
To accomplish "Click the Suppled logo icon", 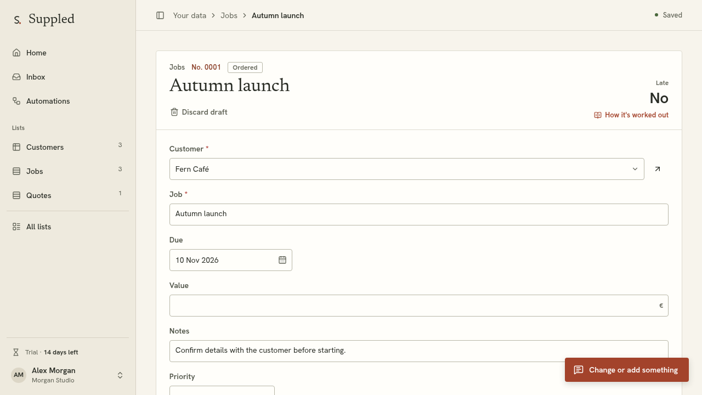I will tap(18, 20).
